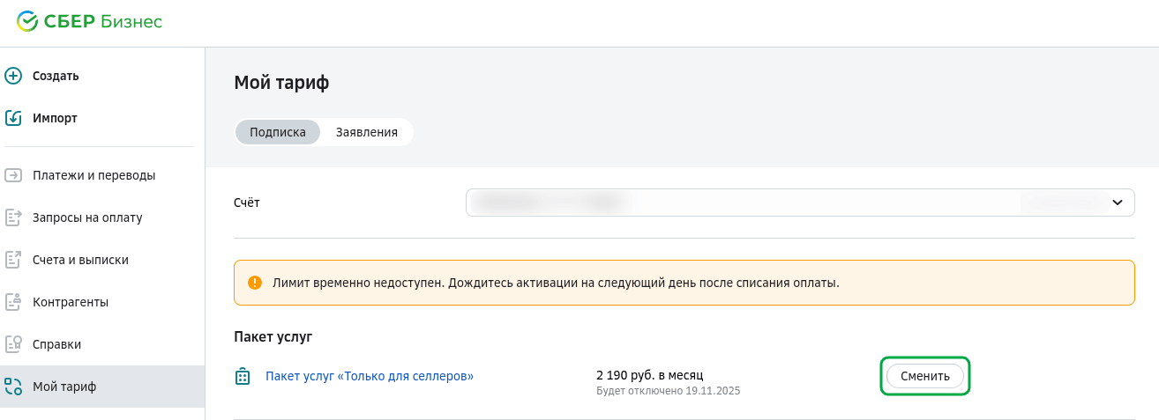
Task: Click the Мой тариф page heading
Action: pyautogui.click(x=281, y=83)
